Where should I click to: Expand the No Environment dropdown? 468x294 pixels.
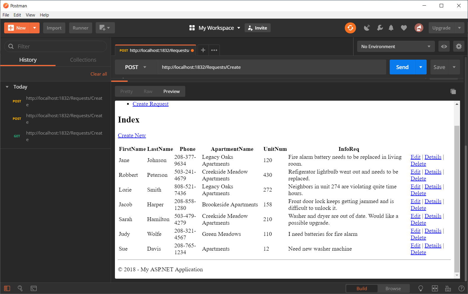click(x=395, y=46)
